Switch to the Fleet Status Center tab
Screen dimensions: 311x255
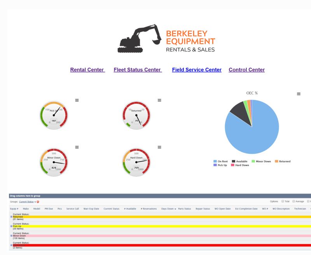point(137,70)
